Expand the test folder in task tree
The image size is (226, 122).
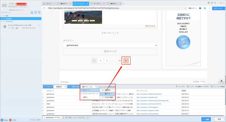pyautogui.click(x=2, y=16)
